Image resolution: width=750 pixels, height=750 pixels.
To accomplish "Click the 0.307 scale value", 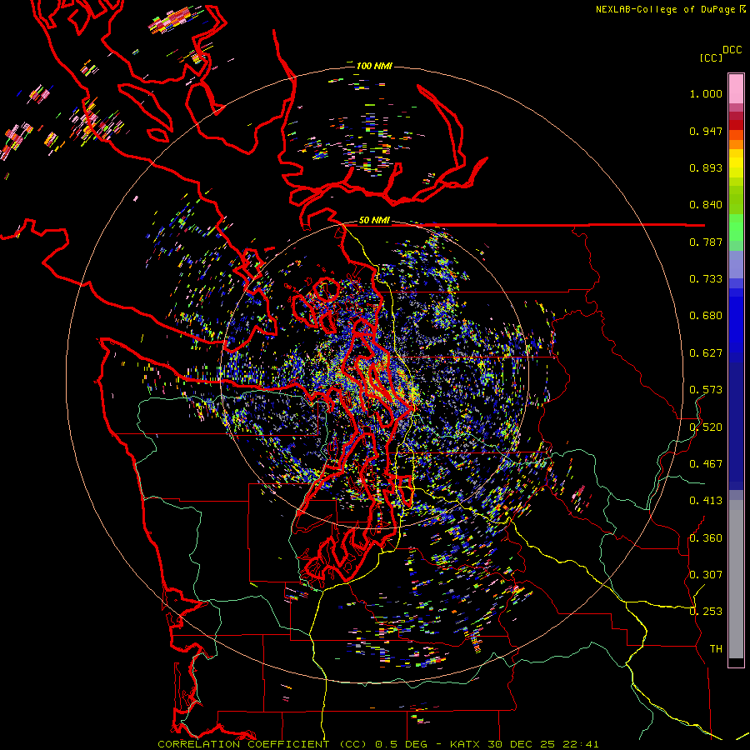I will click(706, 575).
